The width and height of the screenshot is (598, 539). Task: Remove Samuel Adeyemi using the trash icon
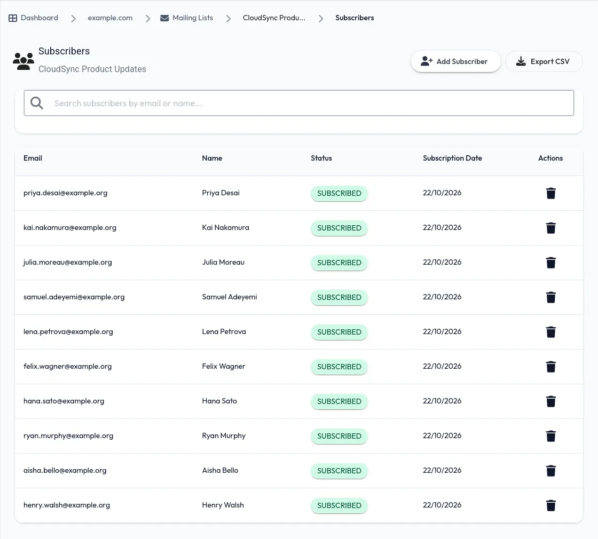[x=550, y=297]
